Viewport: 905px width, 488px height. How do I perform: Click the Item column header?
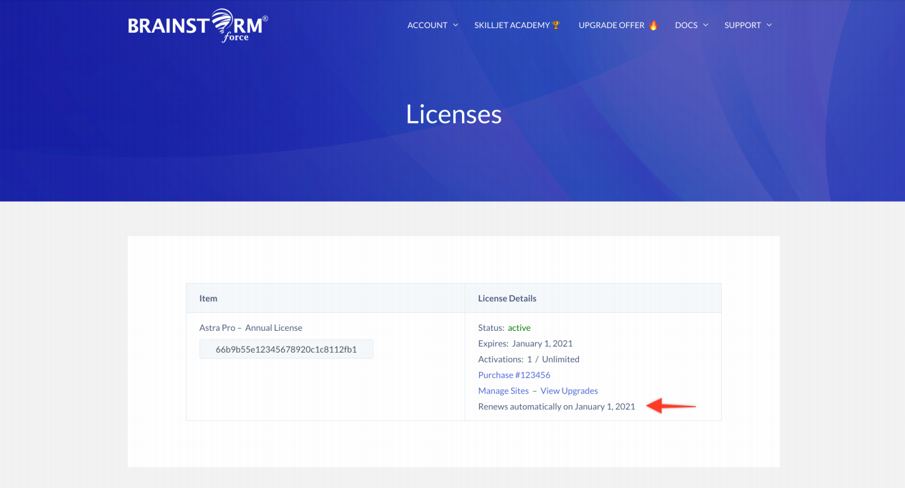click(x=208, y=299)
